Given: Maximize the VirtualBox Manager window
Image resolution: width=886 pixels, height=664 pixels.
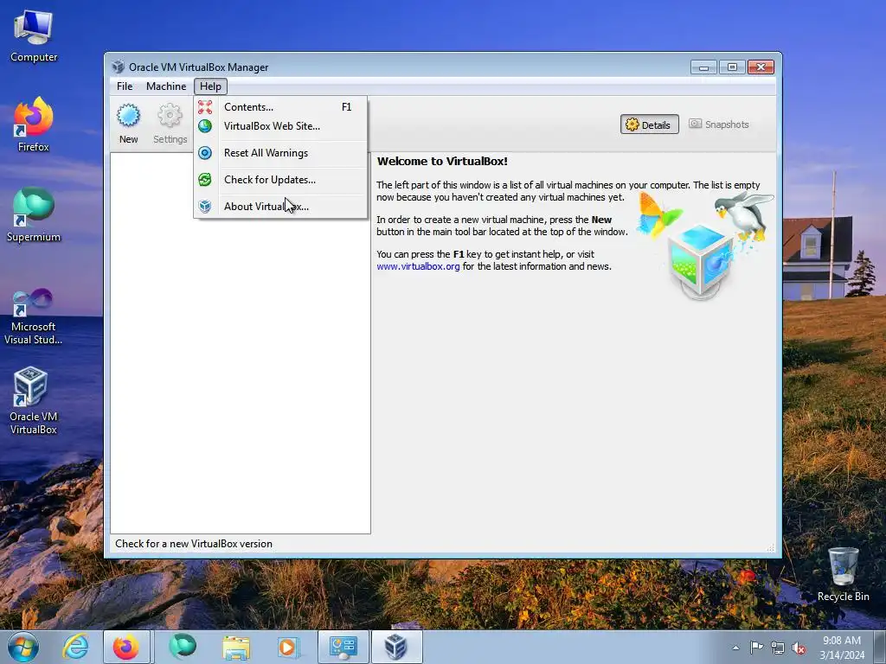Looking at the screenshot, I should (732, 67).
